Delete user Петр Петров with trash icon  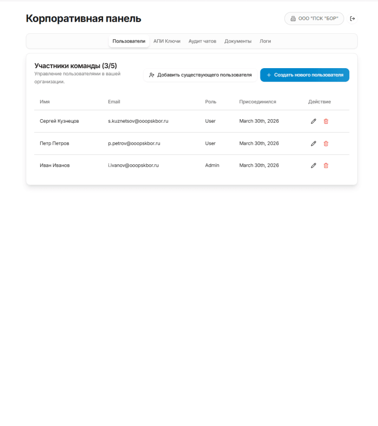(326, 143)
